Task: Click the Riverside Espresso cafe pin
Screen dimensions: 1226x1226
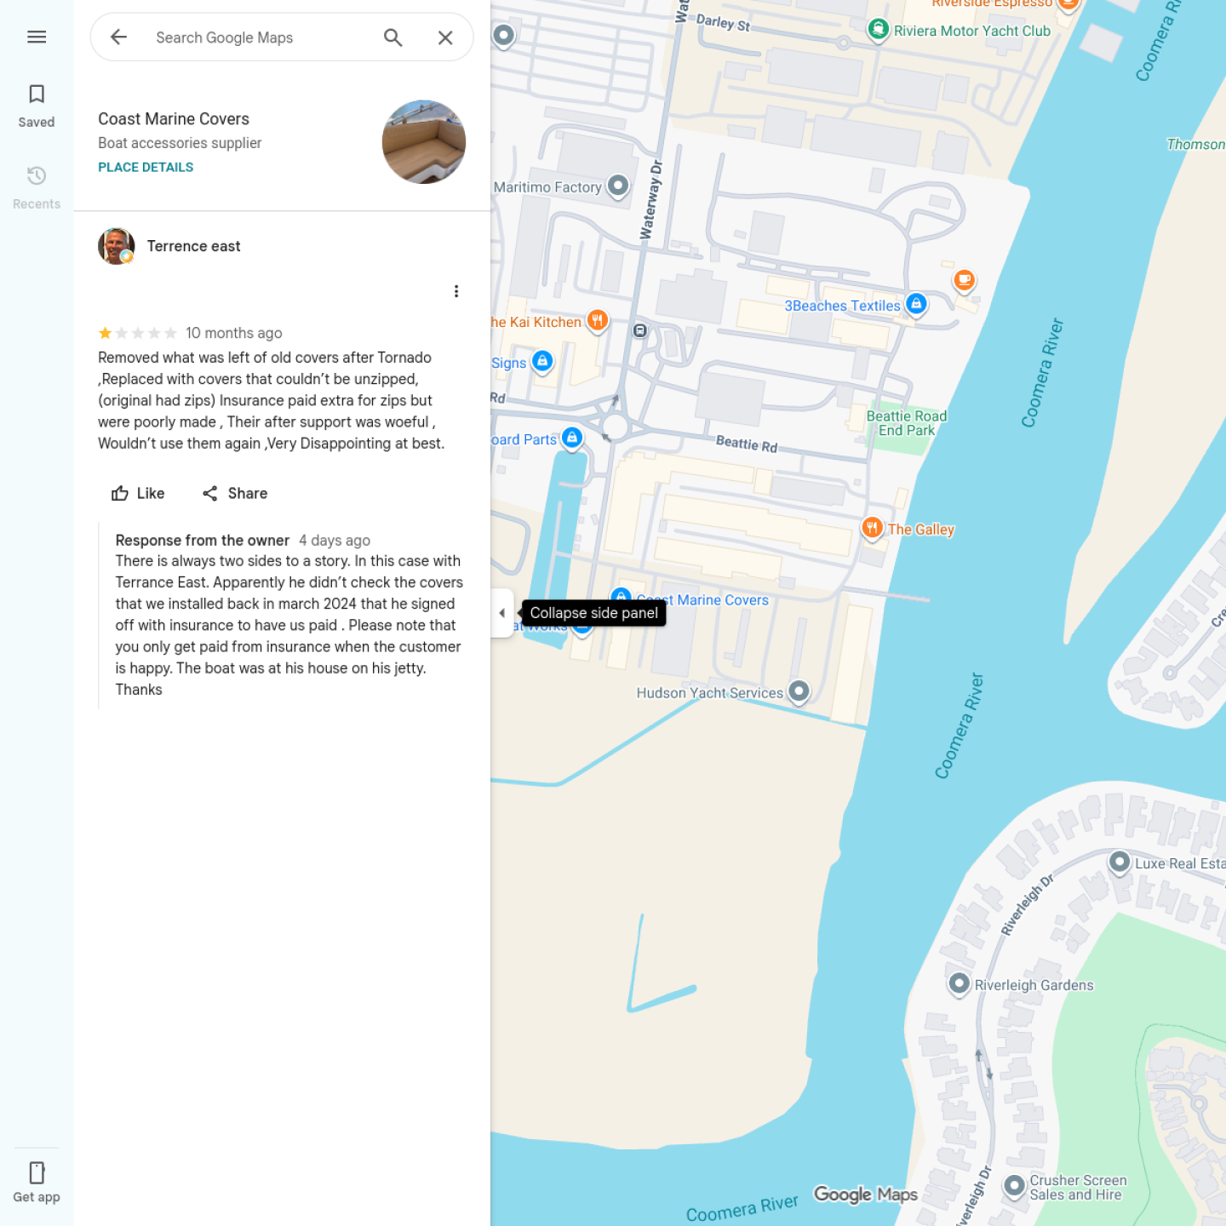Action: coord(1068,4)
